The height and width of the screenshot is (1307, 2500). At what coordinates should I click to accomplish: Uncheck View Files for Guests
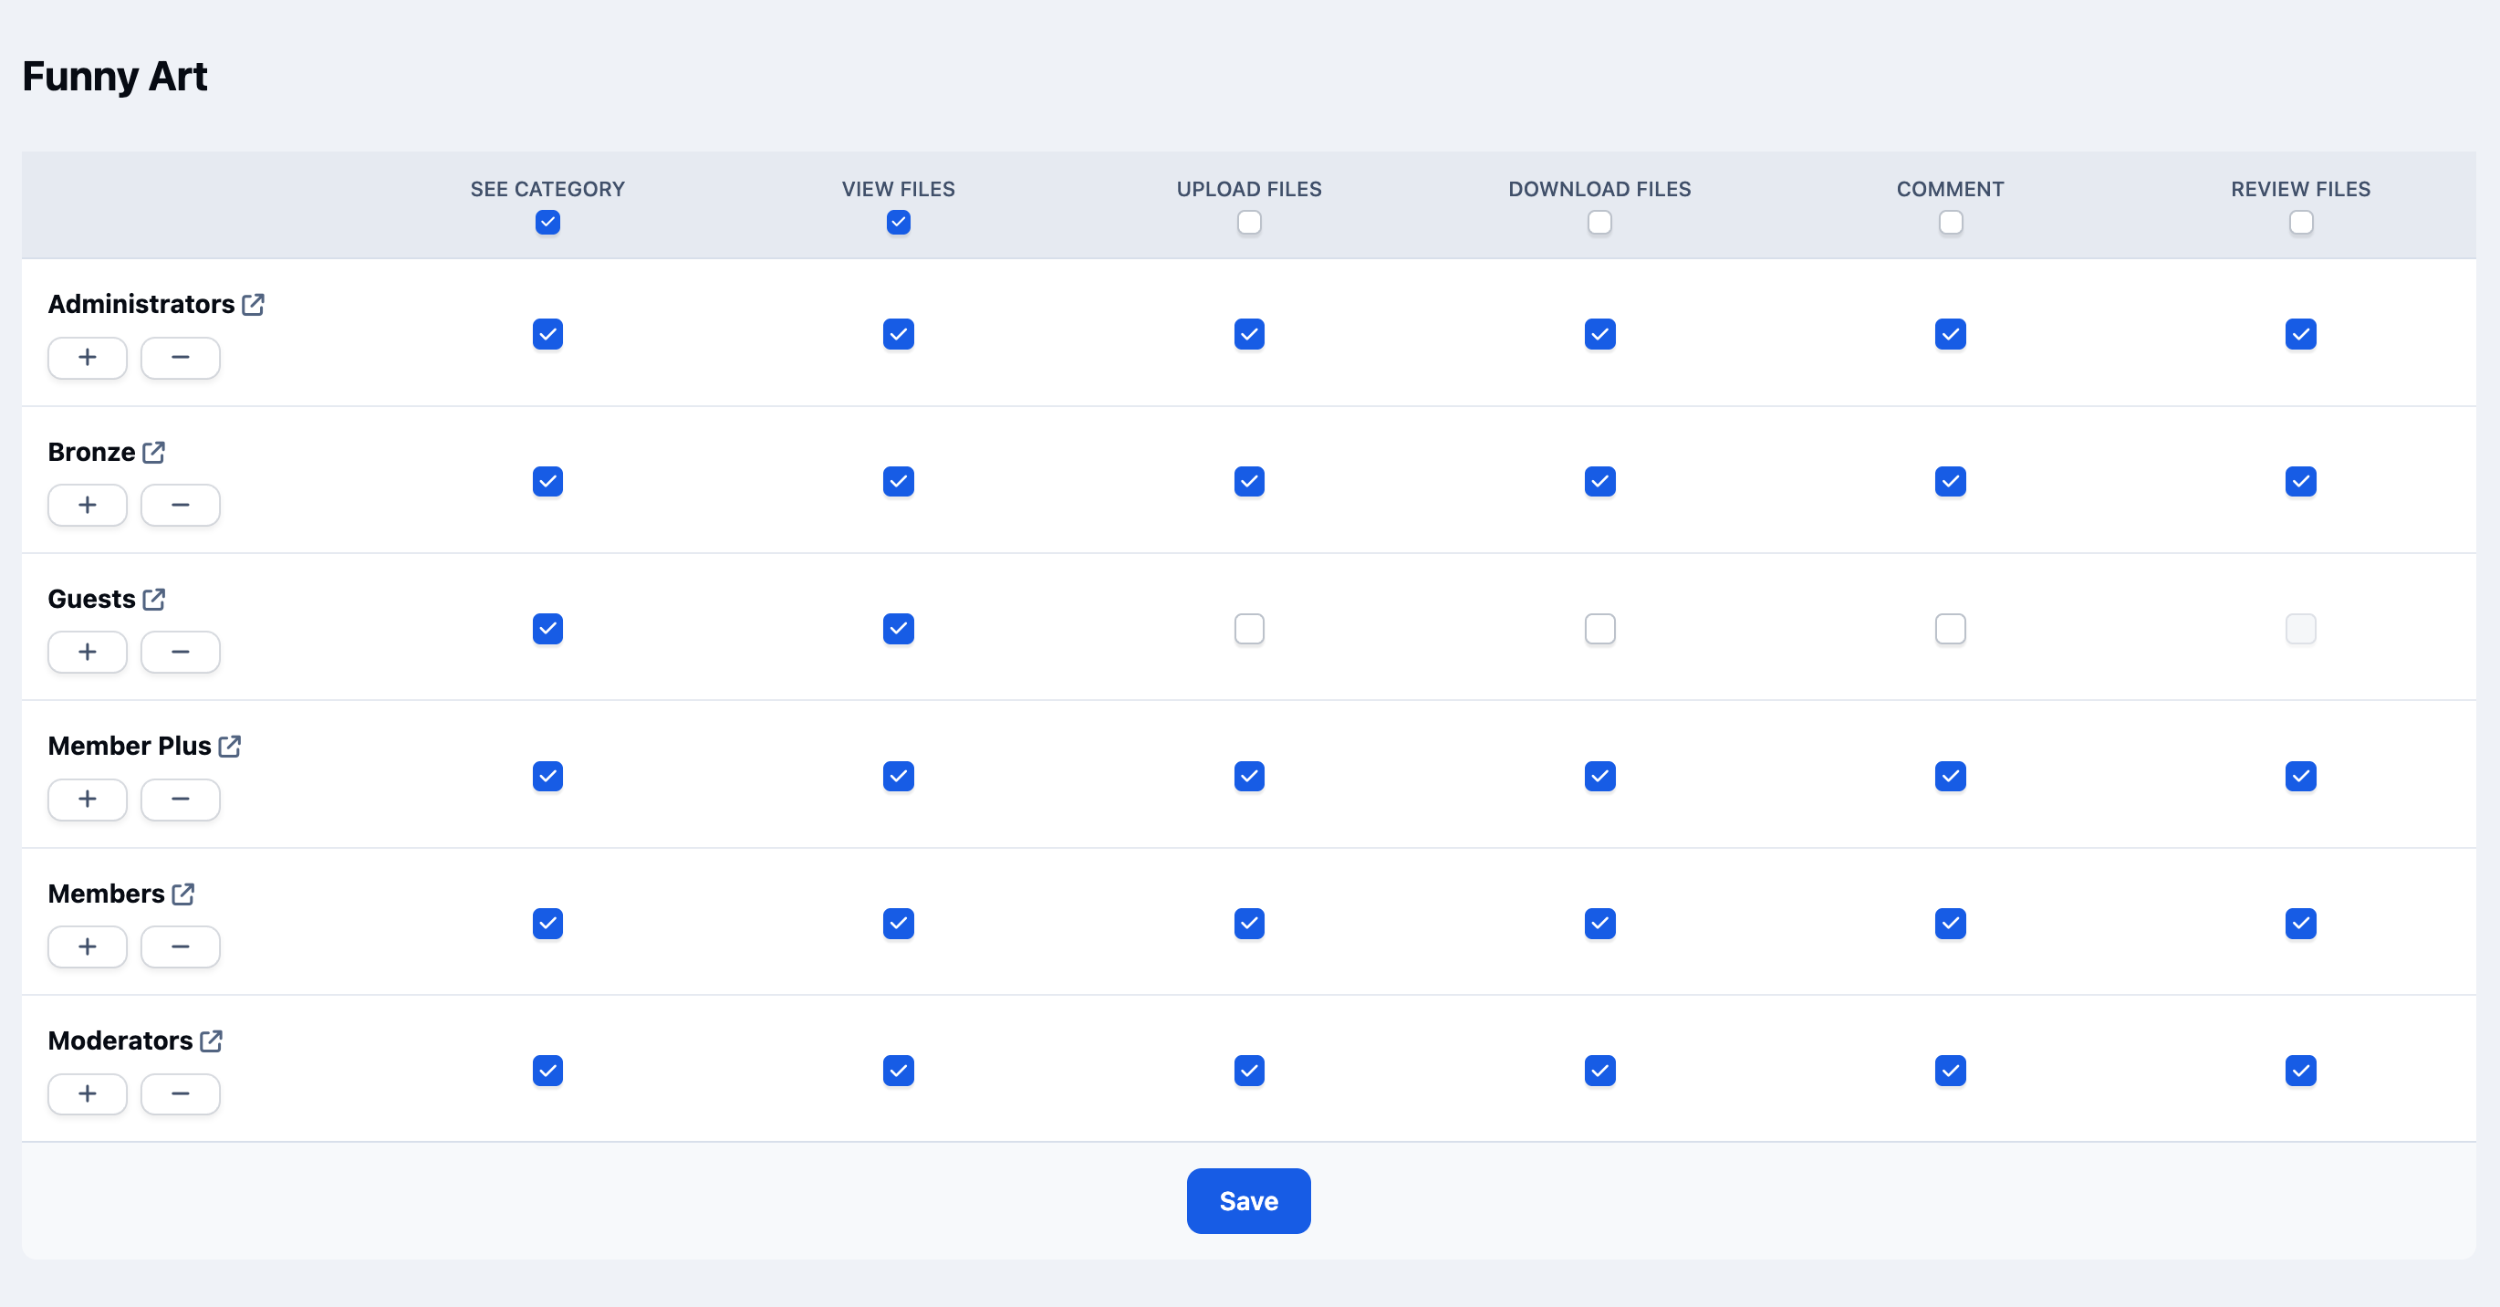(x=899, y=629)
